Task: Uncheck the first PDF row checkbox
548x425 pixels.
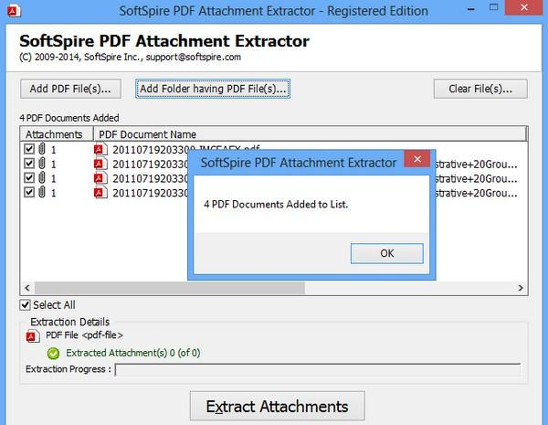Action: (29, 149)
